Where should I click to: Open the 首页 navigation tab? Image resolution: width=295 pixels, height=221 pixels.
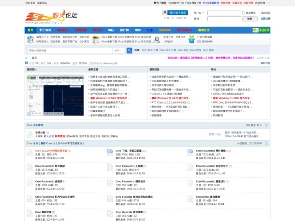coord(30,30)
